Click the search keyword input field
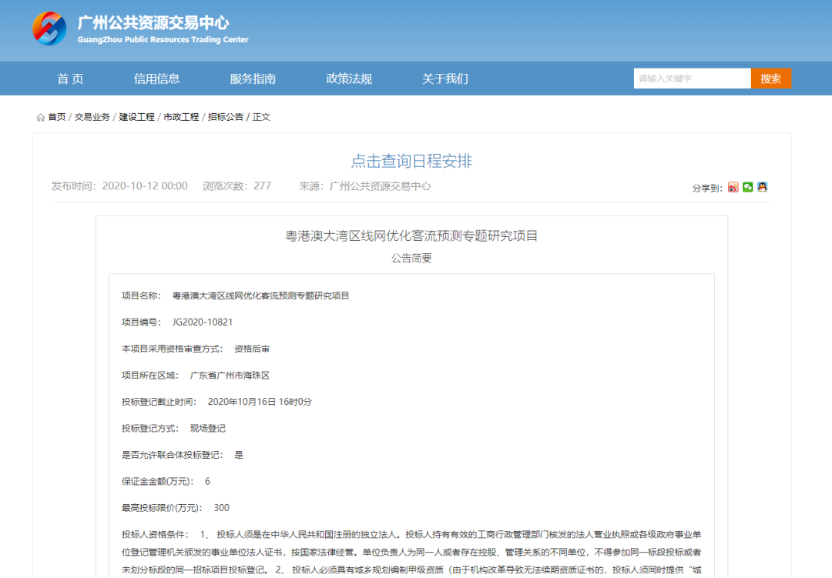 point(692,78)
